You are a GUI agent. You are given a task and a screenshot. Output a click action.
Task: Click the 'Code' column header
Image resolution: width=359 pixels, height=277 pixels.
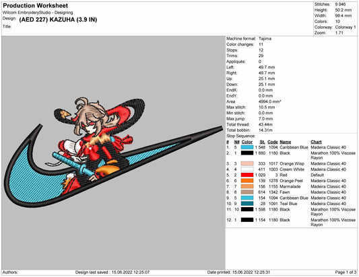[273, 142]
